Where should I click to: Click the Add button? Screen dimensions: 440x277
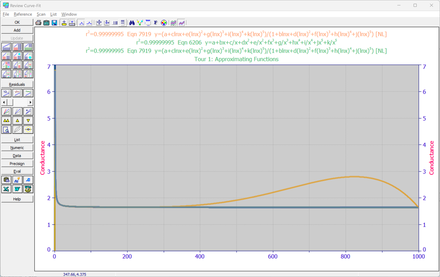click(x=17, y=30)
